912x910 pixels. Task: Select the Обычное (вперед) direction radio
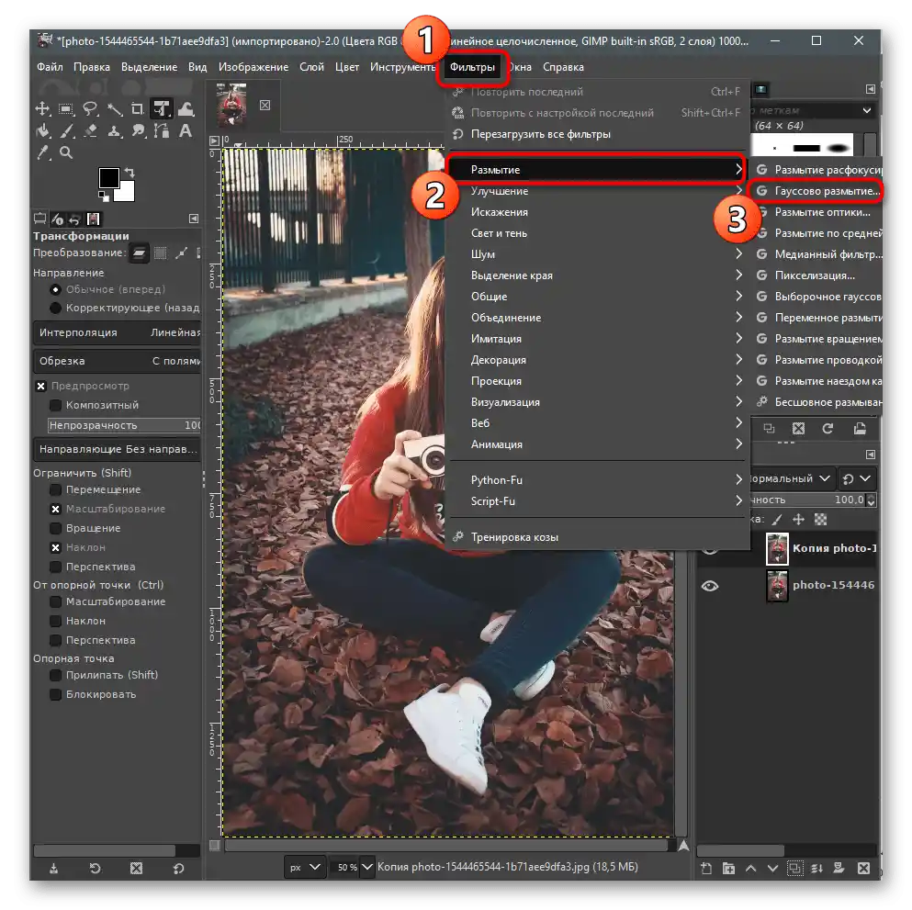pyautogui.click(x=55, y=289)
